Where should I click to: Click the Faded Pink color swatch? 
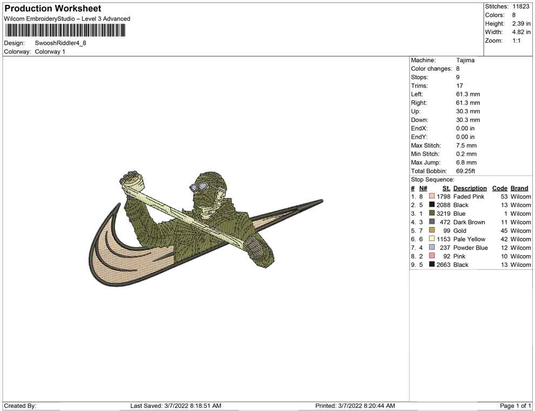pyautogui.click(x=432, y=196)
